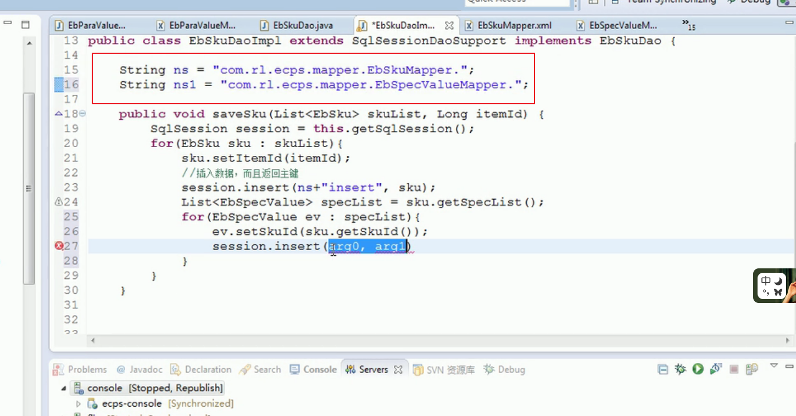Click ev.setSkuId(sku.getSkuId()) statement
This screenshot has height=416, width=796.
click(320, 232)
